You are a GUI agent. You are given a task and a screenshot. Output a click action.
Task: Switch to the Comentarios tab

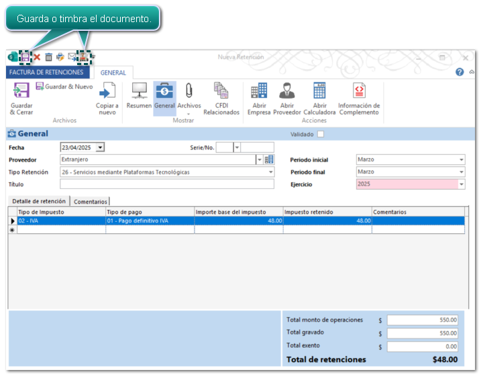[x=91, y=202]
